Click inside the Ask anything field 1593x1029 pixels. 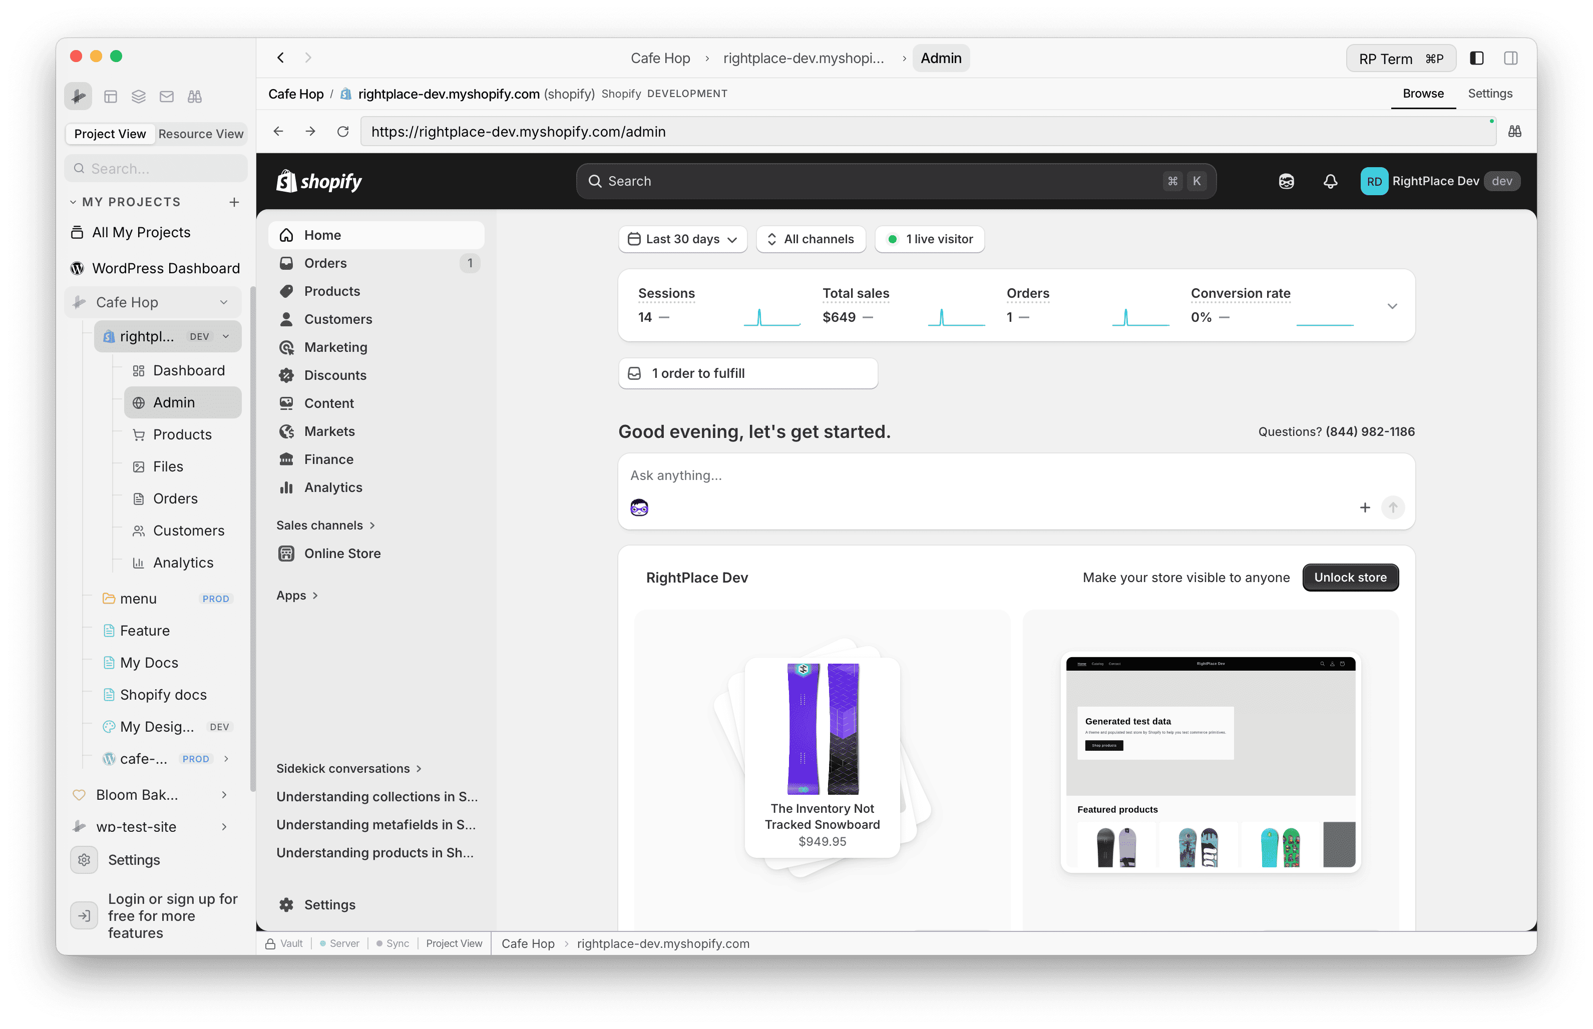pos(802,475)
